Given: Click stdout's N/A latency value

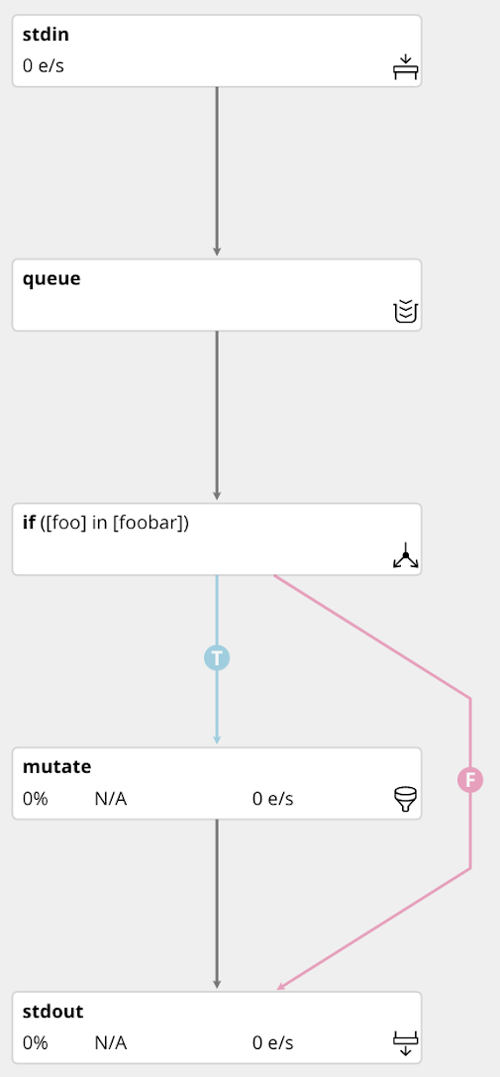Looking at the screenshot, I should [111, 1042].
